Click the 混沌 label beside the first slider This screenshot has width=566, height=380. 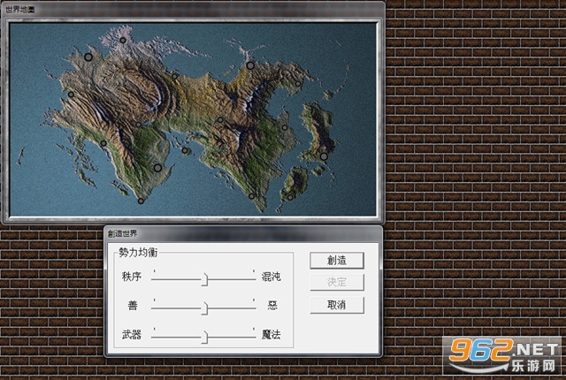(x=272, y=277)
